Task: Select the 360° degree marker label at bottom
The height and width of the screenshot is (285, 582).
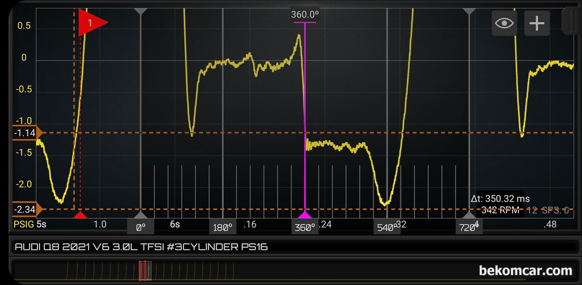Action: (x=305, y=228)
